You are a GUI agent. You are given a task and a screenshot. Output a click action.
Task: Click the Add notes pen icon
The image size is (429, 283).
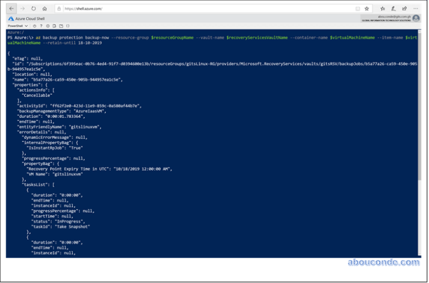[x=394, y=9]
